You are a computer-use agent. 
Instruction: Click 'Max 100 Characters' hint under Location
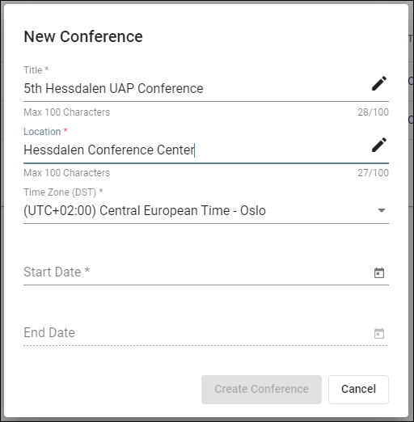(67, 173)
